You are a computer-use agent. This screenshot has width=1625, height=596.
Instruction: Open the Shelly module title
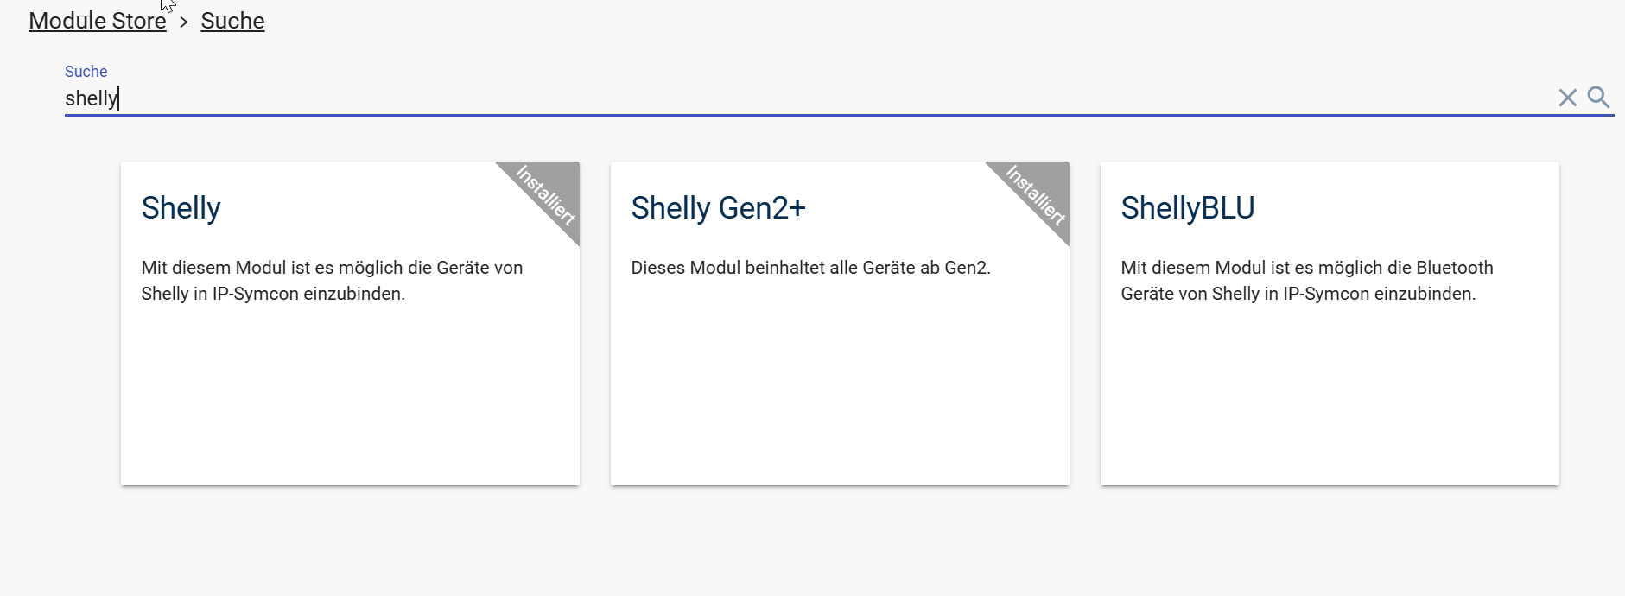pyautogui.click(x=181, y=208)
